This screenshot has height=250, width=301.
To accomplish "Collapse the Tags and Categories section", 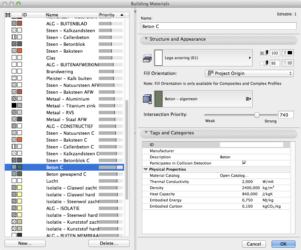I will [x=146, y=133].
